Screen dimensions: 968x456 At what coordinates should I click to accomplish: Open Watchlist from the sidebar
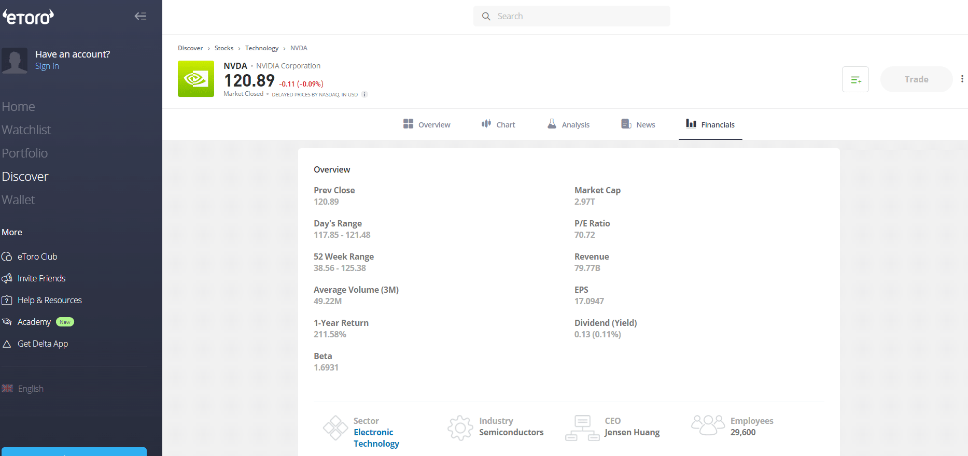pyautogui.click(x=26, y=130)
